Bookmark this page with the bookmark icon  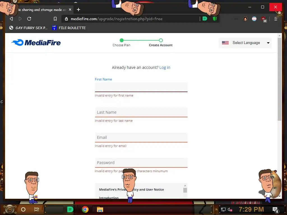(x=55, y=19)
